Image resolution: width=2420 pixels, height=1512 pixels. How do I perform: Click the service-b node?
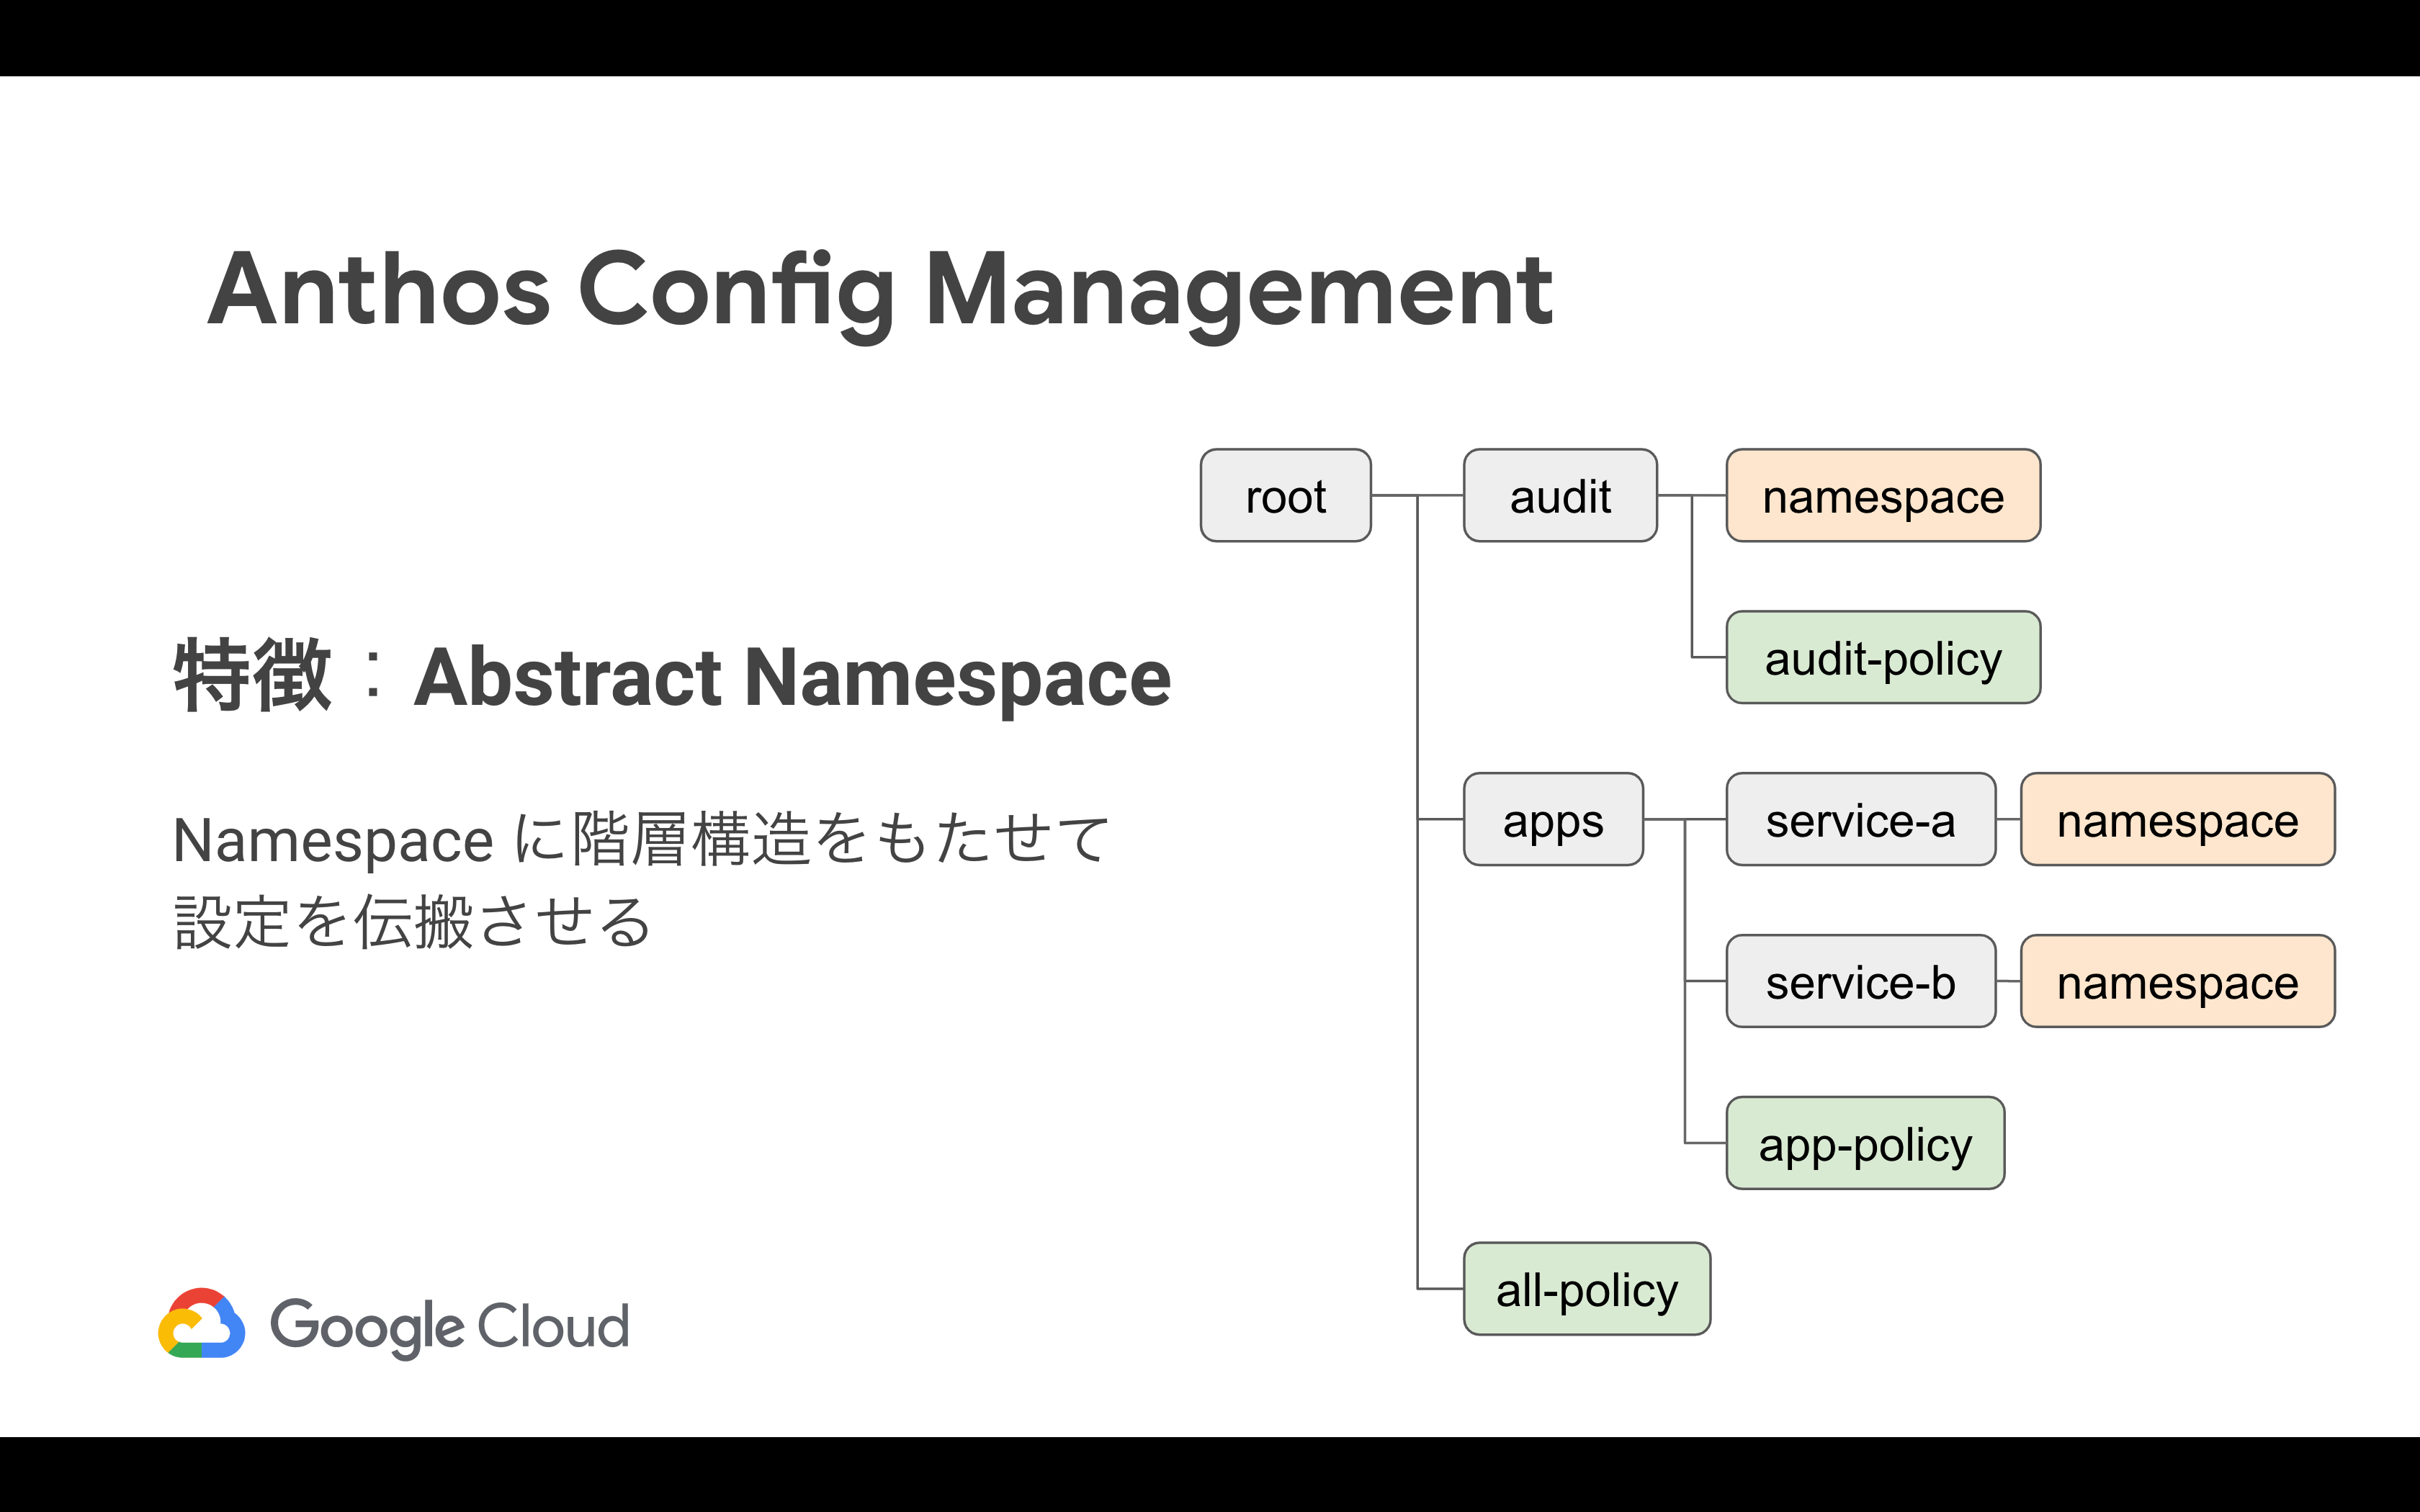pos(1860,982)
